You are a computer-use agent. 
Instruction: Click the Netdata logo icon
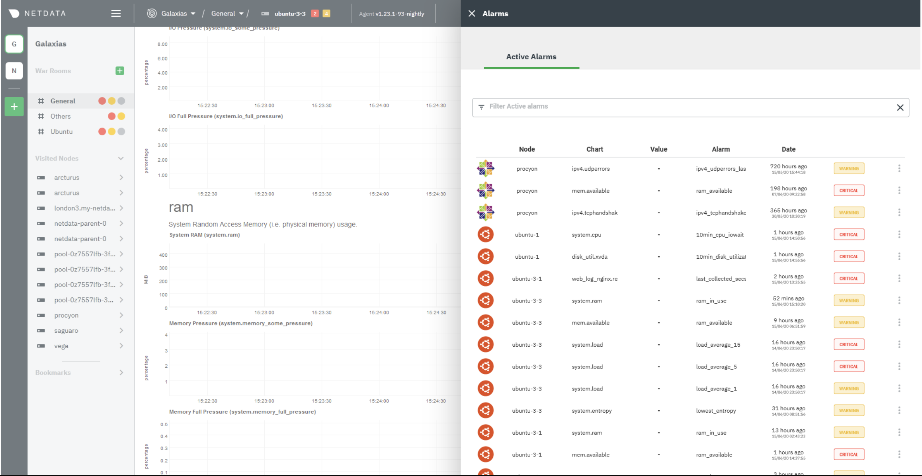point(14,13)
